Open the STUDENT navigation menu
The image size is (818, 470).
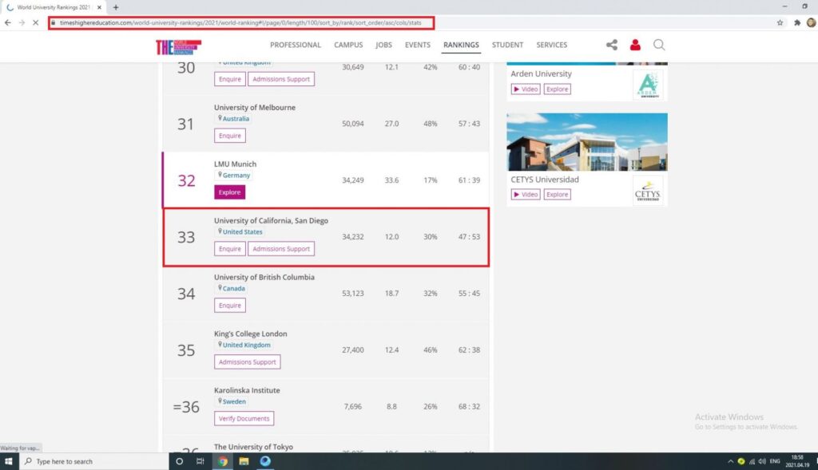[507, 45]
